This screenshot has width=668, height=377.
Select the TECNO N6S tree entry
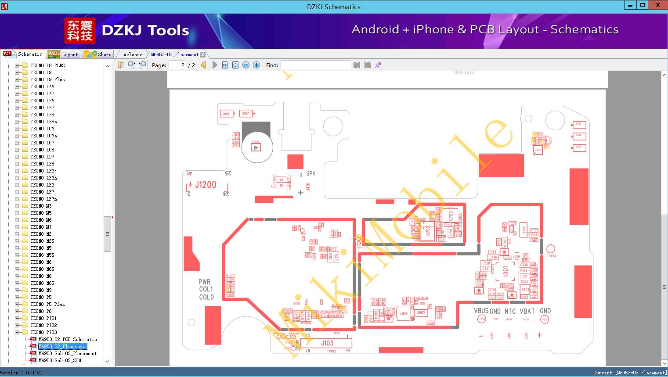(x=42, y=269)
